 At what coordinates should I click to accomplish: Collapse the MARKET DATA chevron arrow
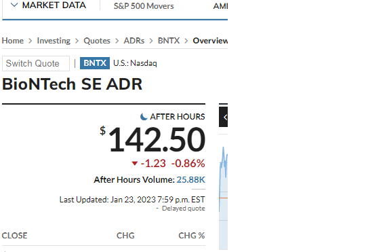[x=14, y=5]
